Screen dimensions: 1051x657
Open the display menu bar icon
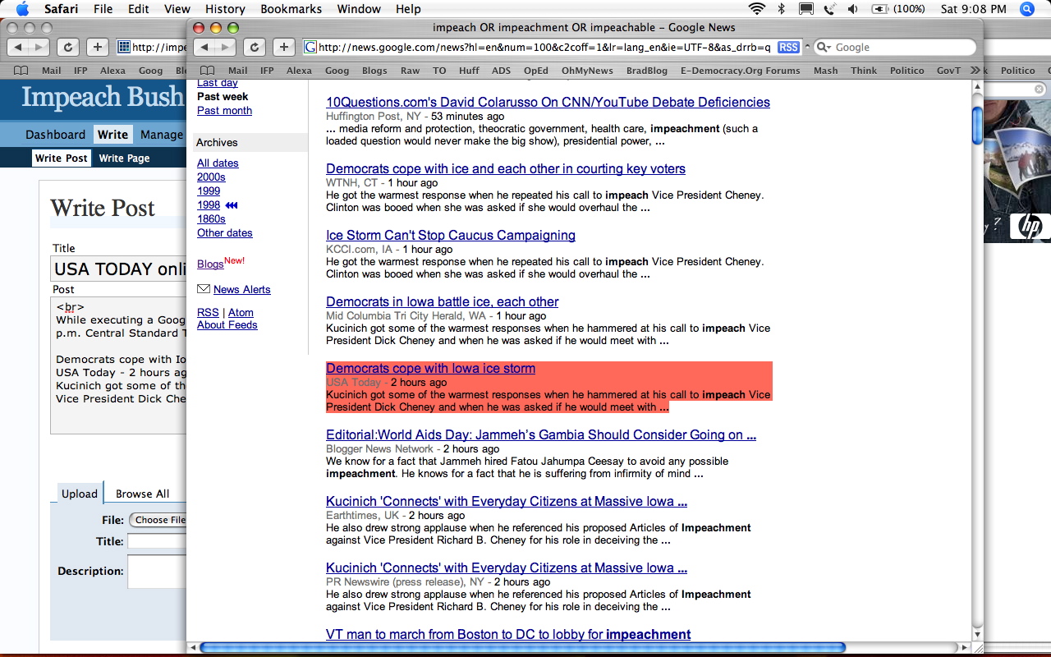[806, 9]
